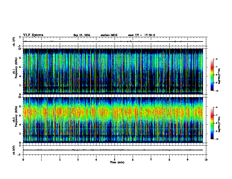232x179 pixels.
Task: Click the ch.2 spectrogram color scale bar
Action: [212, 123]
